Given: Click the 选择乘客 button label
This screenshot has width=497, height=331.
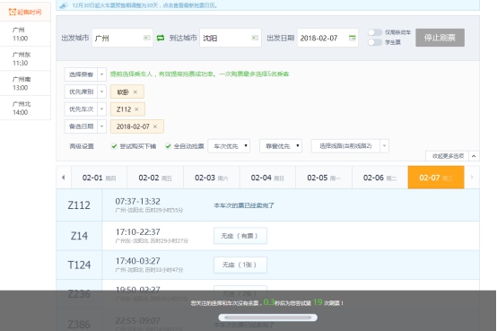Looking at the screenshot, I should pos(81,74).
